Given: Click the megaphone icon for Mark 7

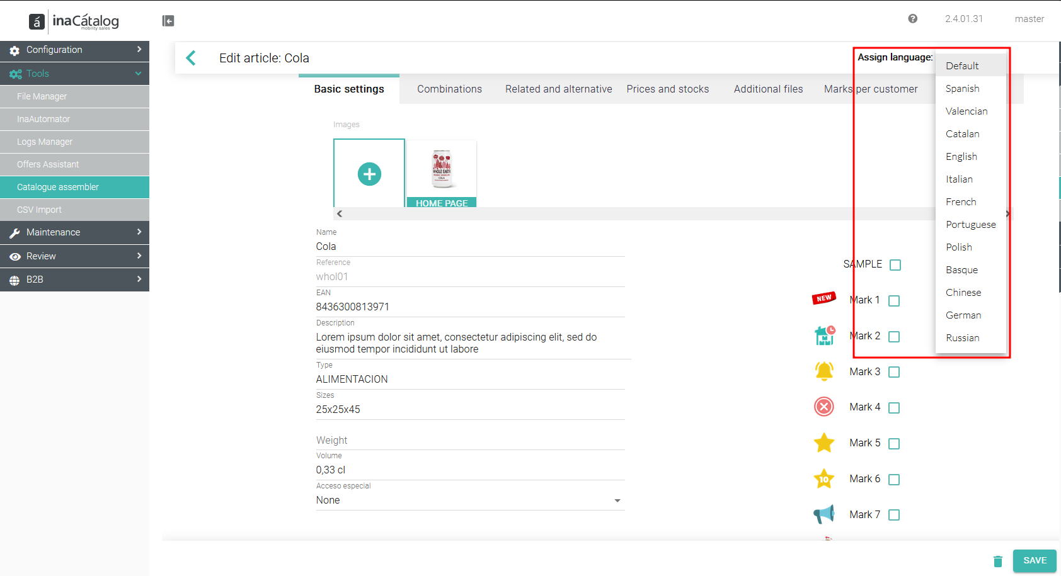Looking at the screenshot, I should pyautogui.click(x=824, y=514).
